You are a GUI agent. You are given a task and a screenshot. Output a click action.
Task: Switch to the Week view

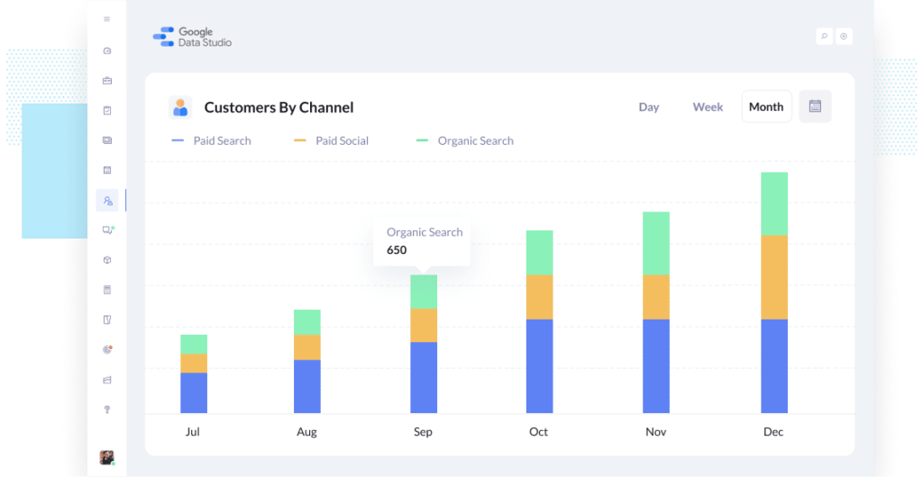pos(708,107)
